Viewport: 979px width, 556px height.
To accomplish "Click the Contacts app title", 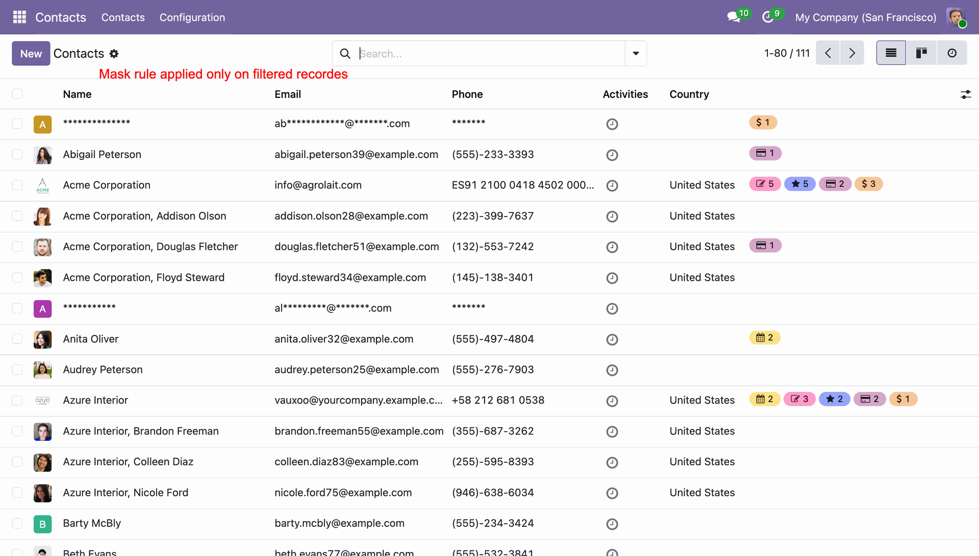I will (x=61, y=17).
